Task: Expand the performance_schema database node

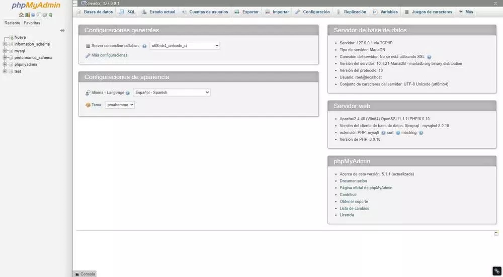Action: click(5, 58)
